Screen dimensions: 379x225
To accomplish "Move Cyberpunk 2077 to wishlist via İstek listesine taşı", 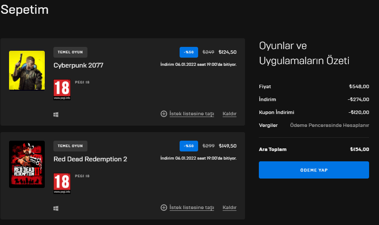I will 192,114.
